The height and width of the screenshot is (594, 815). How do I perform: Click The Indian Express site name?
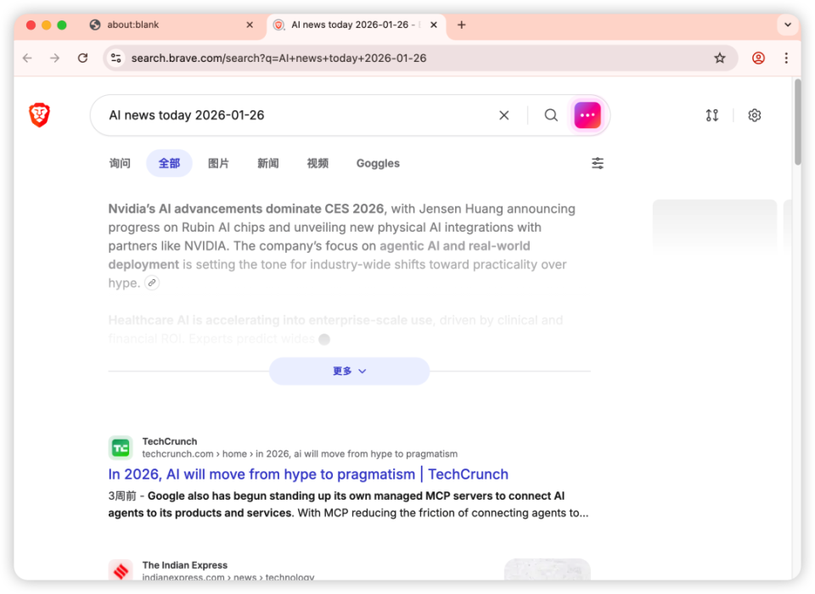(x=184, y=565)
